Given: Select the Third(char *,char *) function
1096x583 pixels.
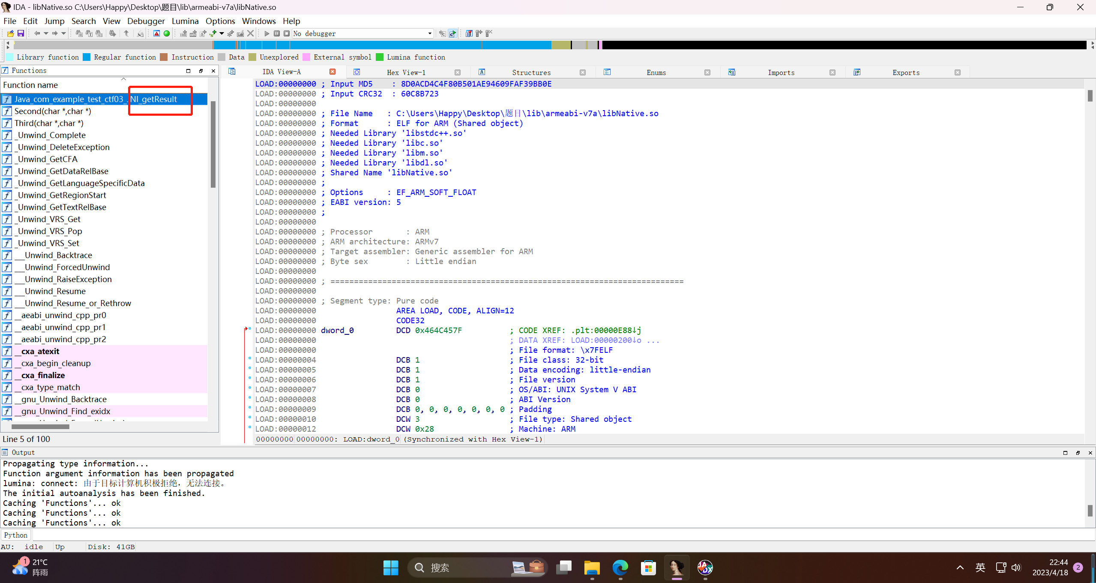Looking at the screenshot, I should tap(104, 123).
